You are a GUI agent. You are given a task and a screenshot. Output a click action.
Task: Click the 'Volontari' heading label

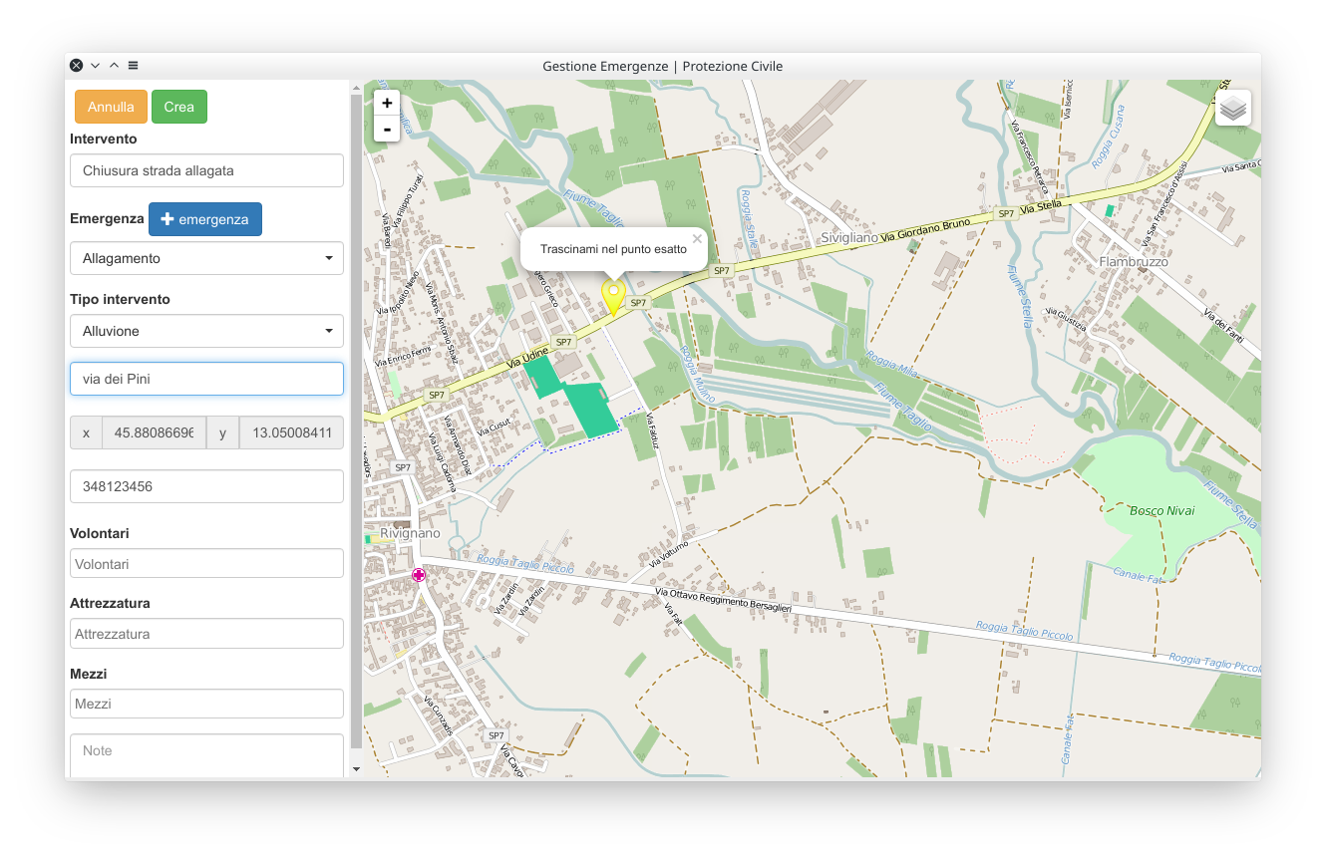point(100,533)
